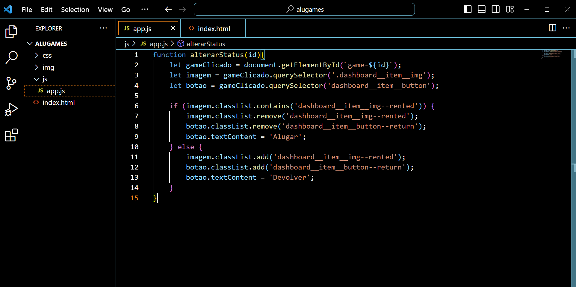The height and width of the screenshot is (287, 576).
Task: Click the 'alterarStatus' function name in code
Action: (x=217, y=55)
